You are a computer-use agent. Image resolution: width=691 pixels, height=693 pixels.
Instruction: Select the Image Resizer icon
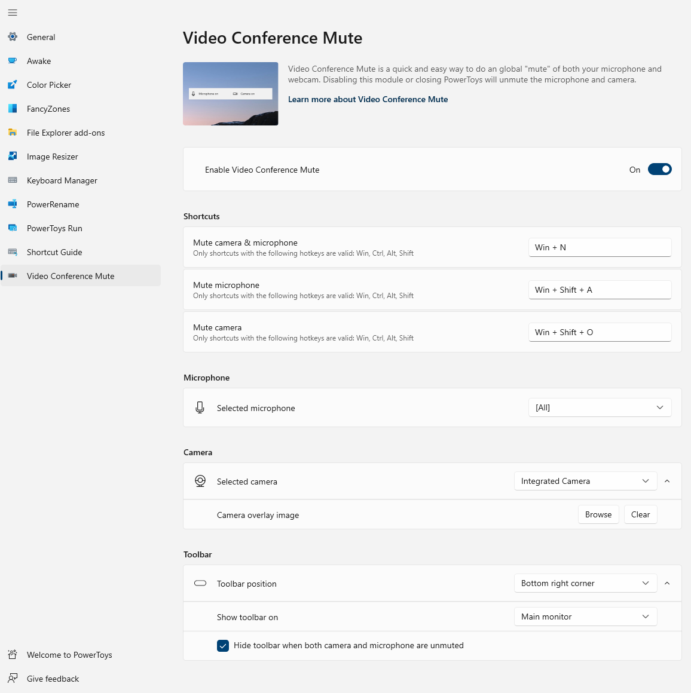click(13, 157)
